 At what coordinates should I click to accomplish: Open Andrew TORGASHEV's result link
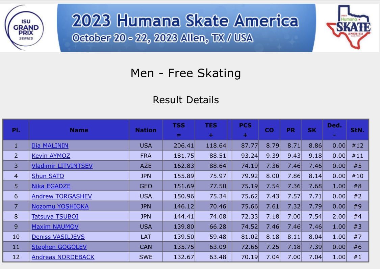[62, 196]
